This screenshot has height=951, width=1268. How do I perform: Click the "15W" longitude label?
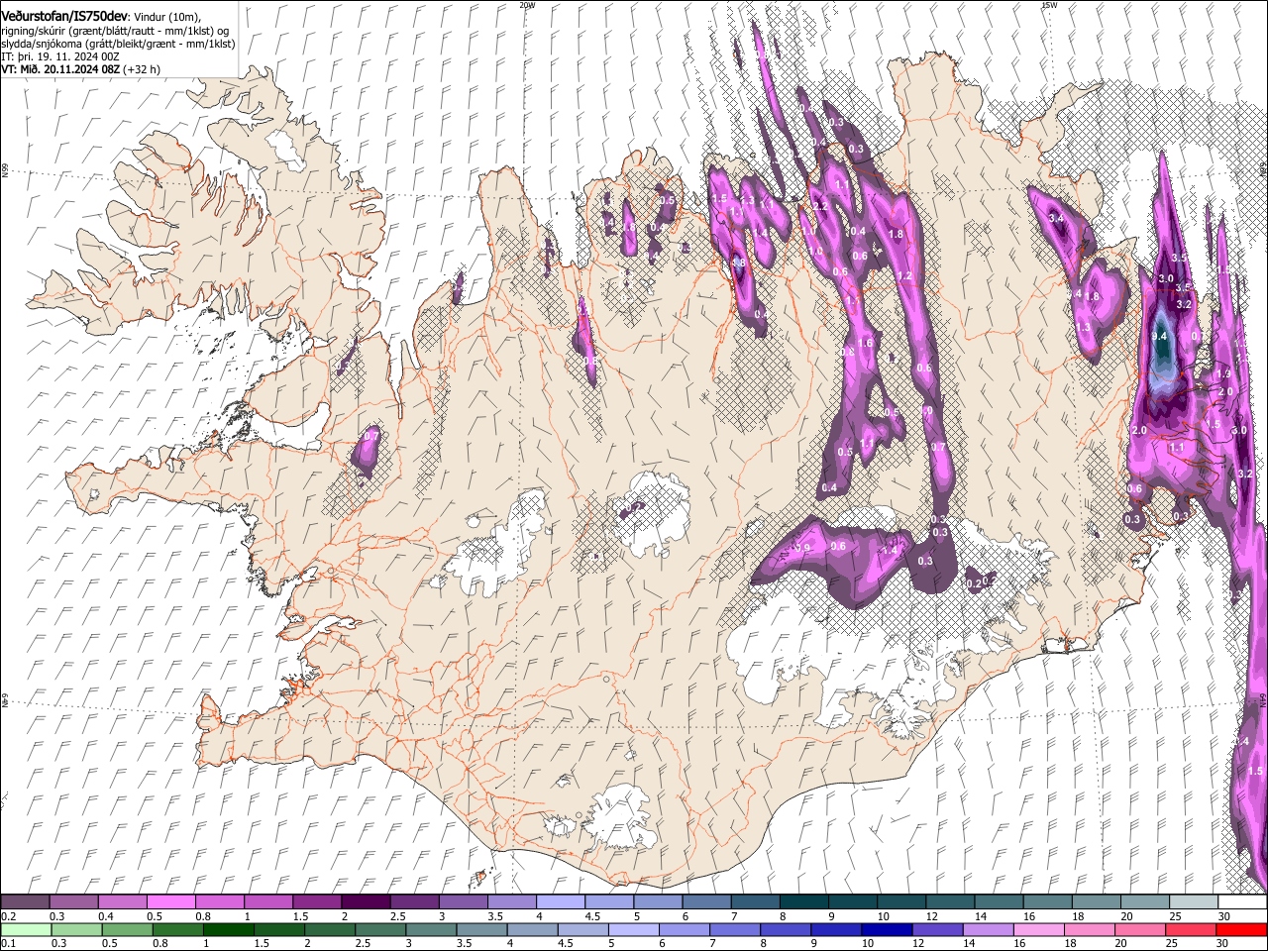click(x=1049, y=5)
